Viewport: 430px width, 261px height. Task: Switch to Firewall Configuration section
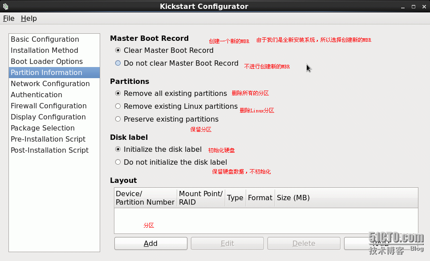click(x=54, y=106)
